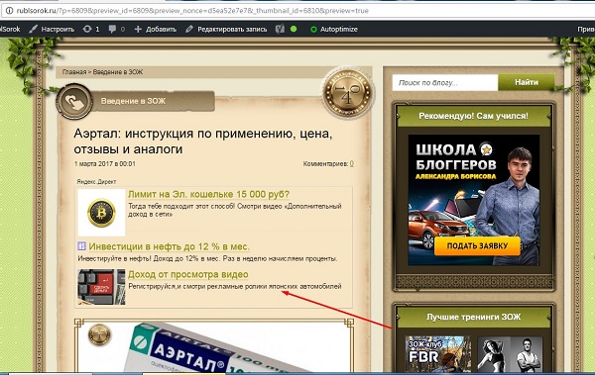Click the Яндекс.Директ label
595x375 pixels.
pos(96,182)
